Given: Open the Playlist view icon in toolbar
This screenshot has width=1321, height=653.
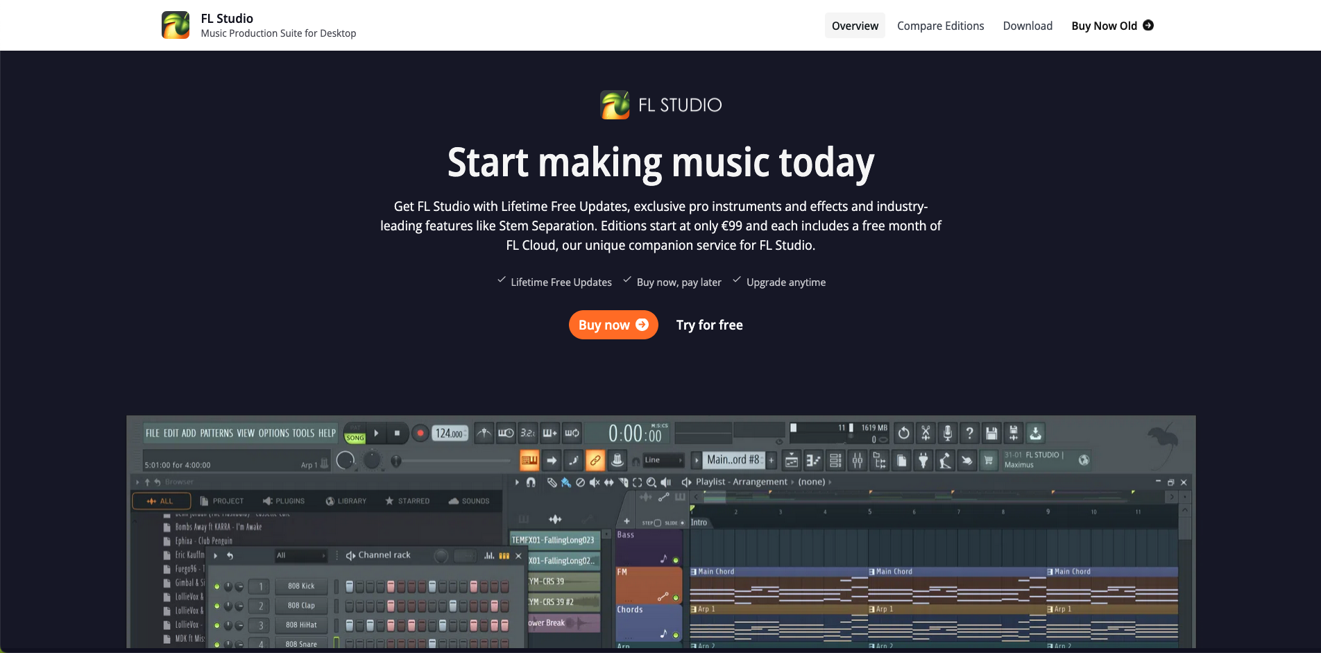Looking at the screenshot, I should [x=792, y=460].
